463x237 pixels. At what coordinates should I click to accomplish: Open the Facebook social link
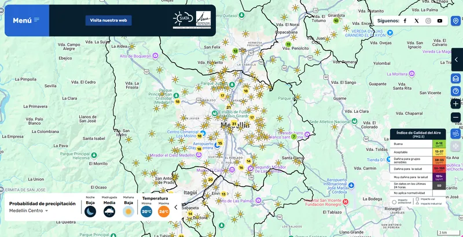pyautogui.click(x=405, y=21)
